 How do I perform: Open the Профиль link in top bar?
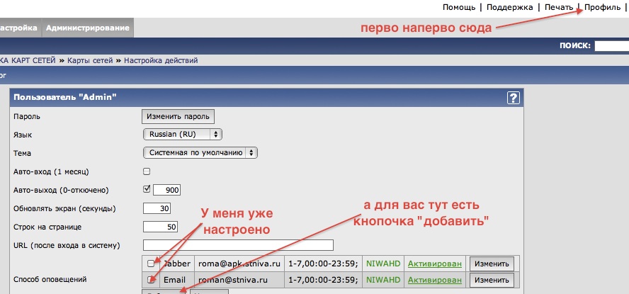pos(603,7)
